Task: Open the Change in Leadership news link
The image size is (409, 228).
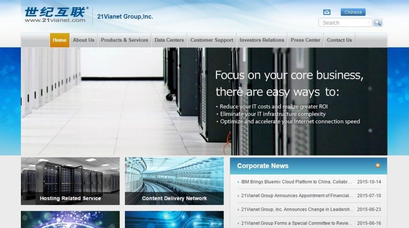Action: click(297, 209)
